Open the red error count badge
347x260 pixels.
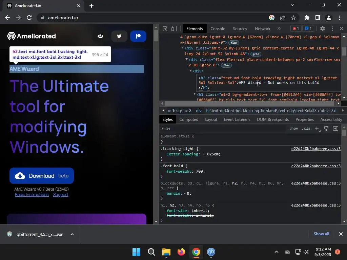point(296,28)
